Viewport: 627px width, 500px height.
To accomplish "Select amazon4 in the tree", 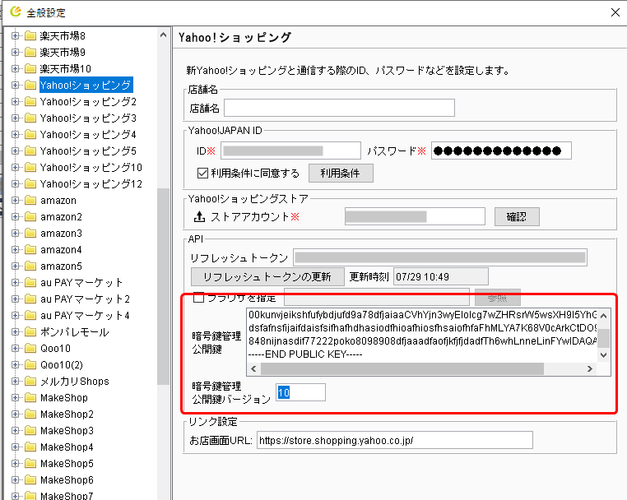I will [61, 249].
